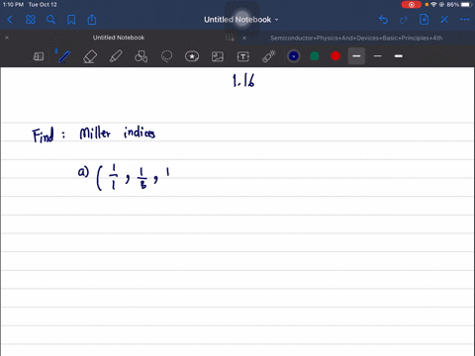
Task: Select the first selected stroke thickness
Action: click(x=356, y=56)
